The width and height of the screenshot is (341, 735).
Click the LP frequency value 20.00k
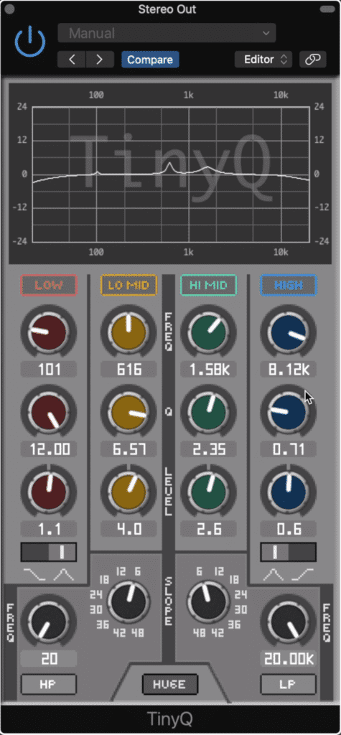click(289, 659)
